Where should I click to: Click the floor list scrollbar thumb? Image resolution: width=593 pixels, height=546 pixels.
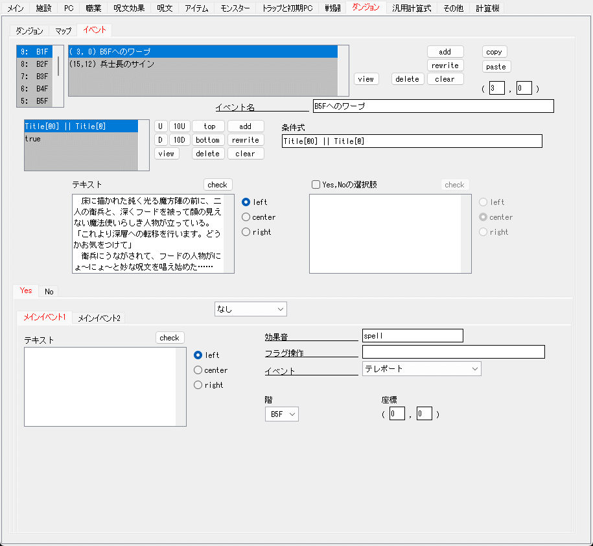coord(58,66)
